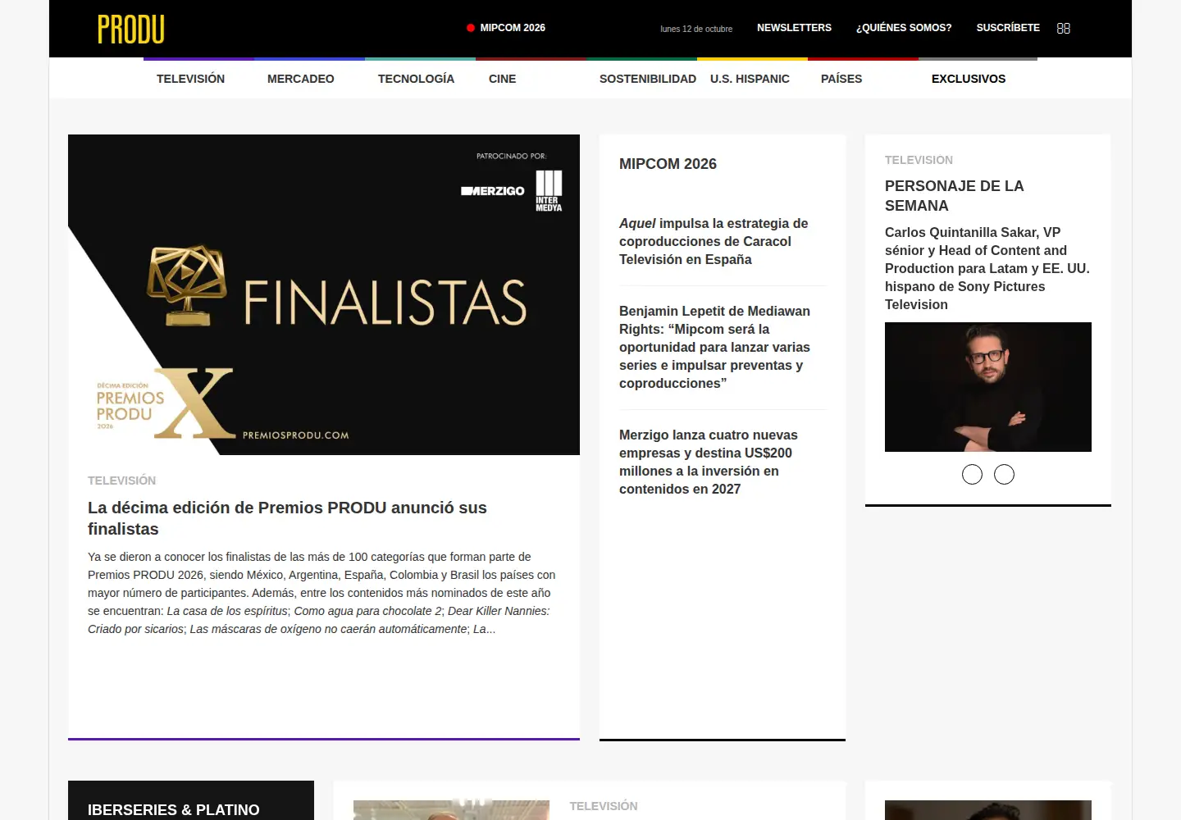Click TELEVISIÓN category label under Finalistas banner

tap(121, 481)
